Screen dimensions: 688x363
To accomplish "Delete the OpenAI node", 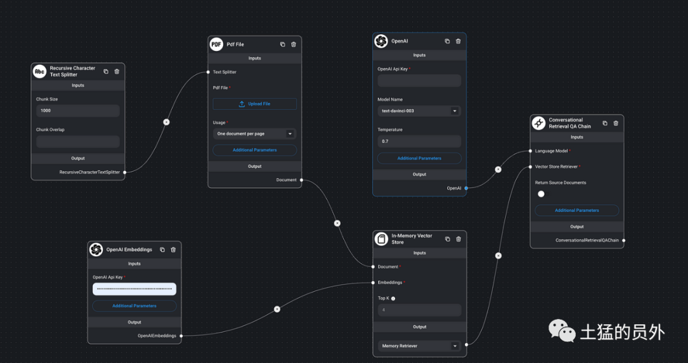I will click(458, 41).
